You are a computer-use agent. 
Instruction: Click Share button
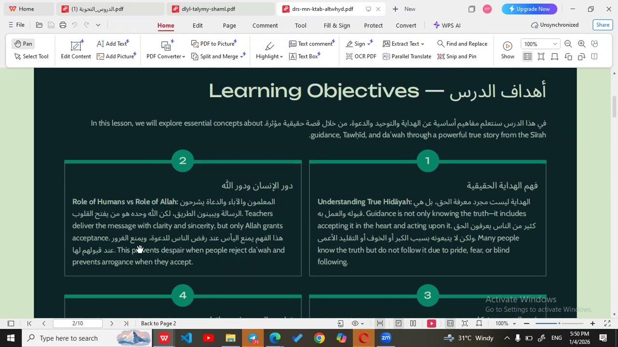pos(603,25)
